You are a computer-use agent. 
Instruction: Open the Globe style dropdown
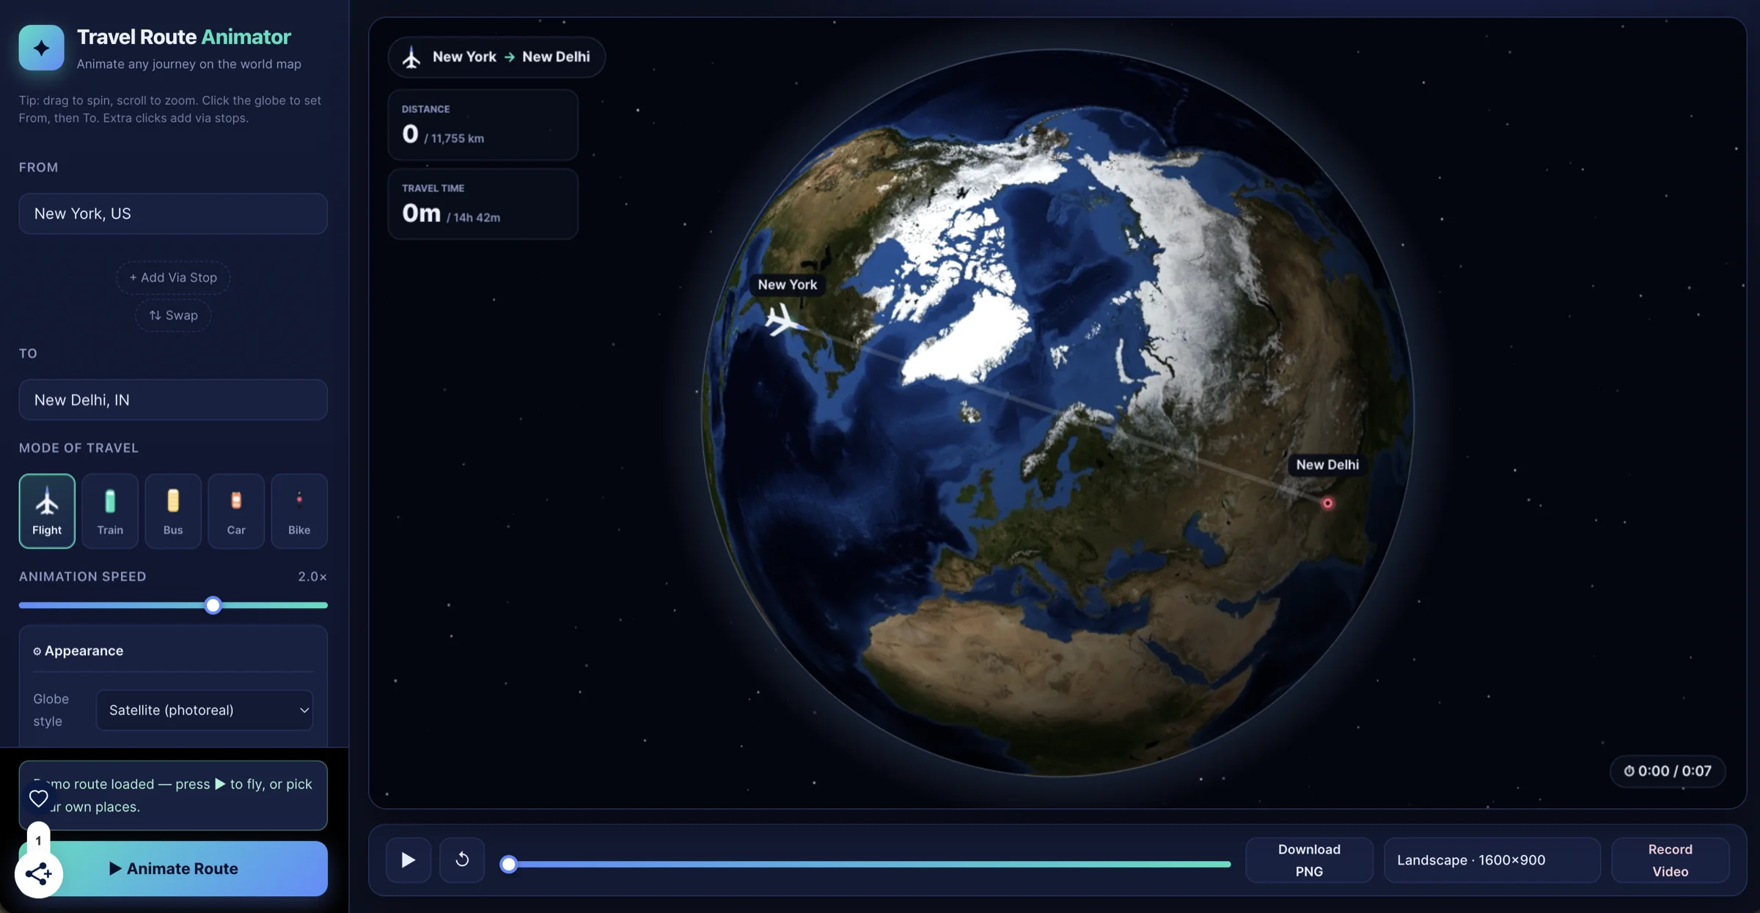(205, 710)
